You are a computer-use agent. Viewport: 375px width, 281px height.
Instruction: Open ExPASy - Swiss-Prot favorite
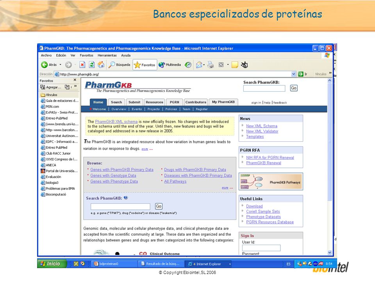click(59, 112)
